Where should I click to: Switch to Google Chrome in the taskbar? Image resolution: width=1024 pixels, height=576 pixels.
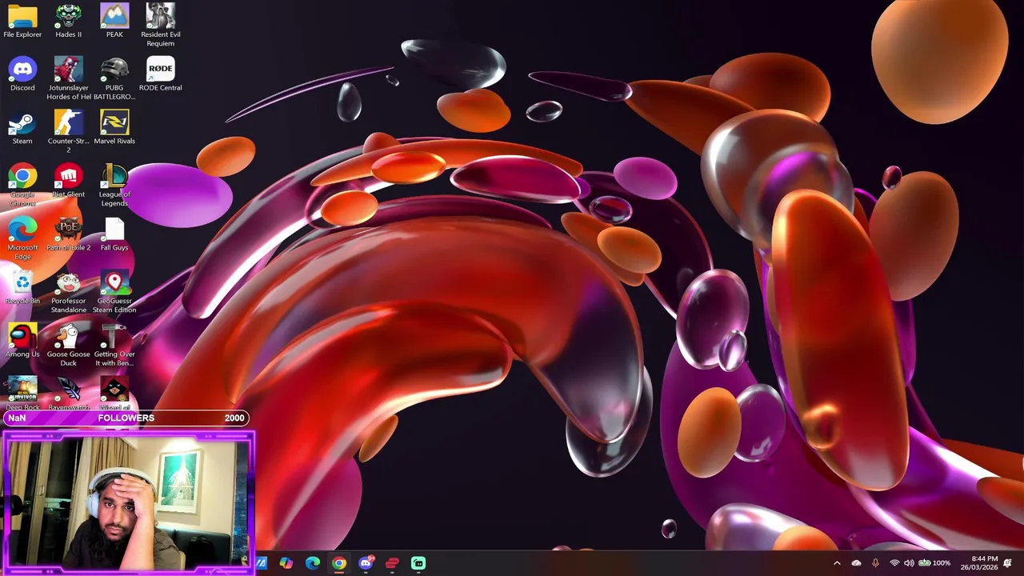click(339, 563)
